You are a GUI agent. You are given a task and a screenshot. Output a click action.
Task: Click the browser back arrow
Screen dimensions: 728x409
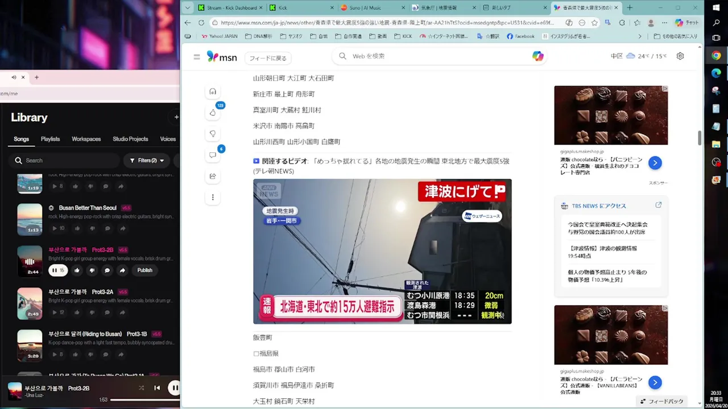pyautogui.click(x=188, y=23)
